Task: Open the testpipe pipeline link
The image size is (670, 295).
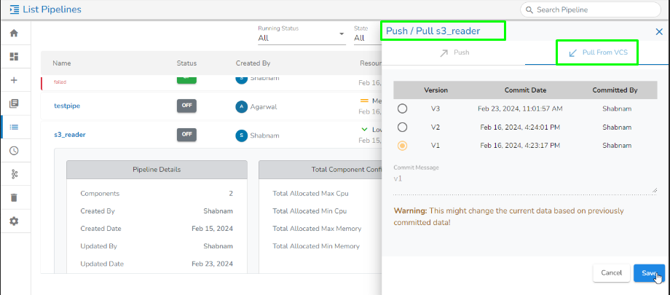Action: pos(66,106)
